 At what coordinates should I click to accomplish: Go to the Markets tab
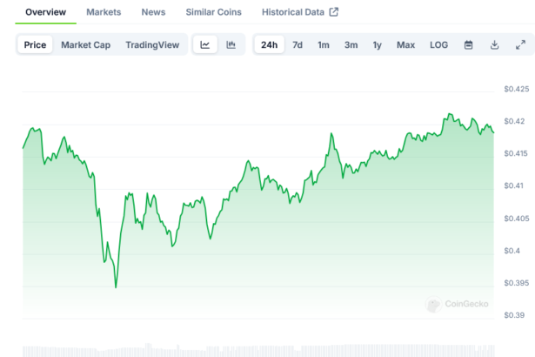104,12
